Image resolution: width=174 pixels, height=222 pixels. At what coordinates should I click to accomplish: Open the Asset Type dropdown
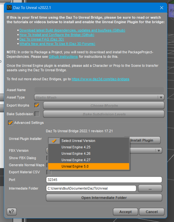point(99,98)
